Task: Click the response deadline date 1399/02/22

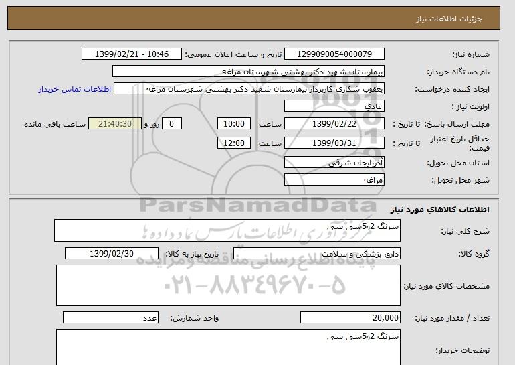Action: coord(334,124)
